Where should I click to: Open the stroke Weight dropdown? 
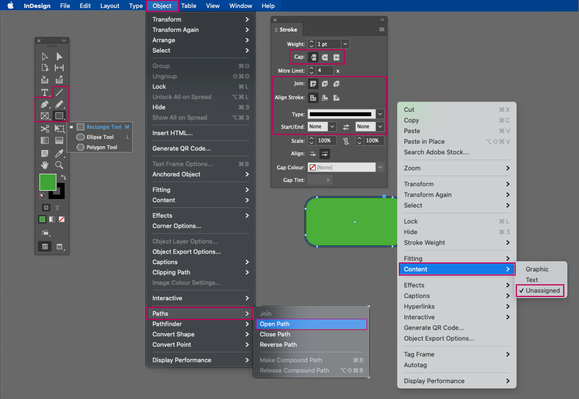pos(345,44)
